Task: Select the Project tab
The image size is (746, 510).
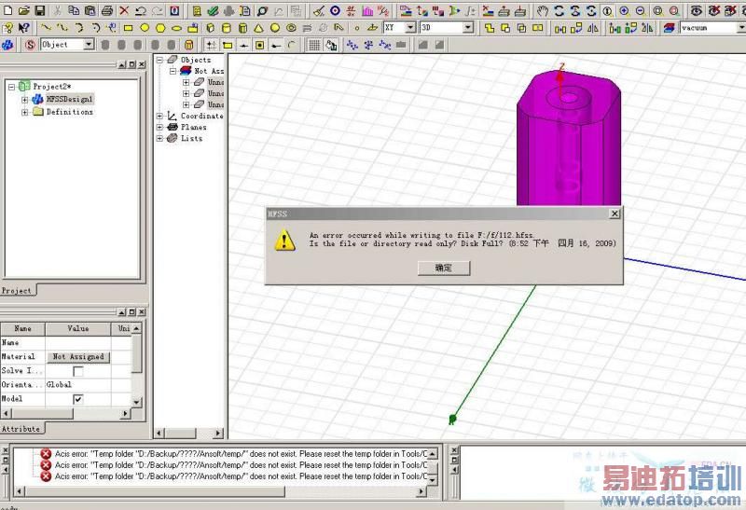Action: click(x=17, y=291)
